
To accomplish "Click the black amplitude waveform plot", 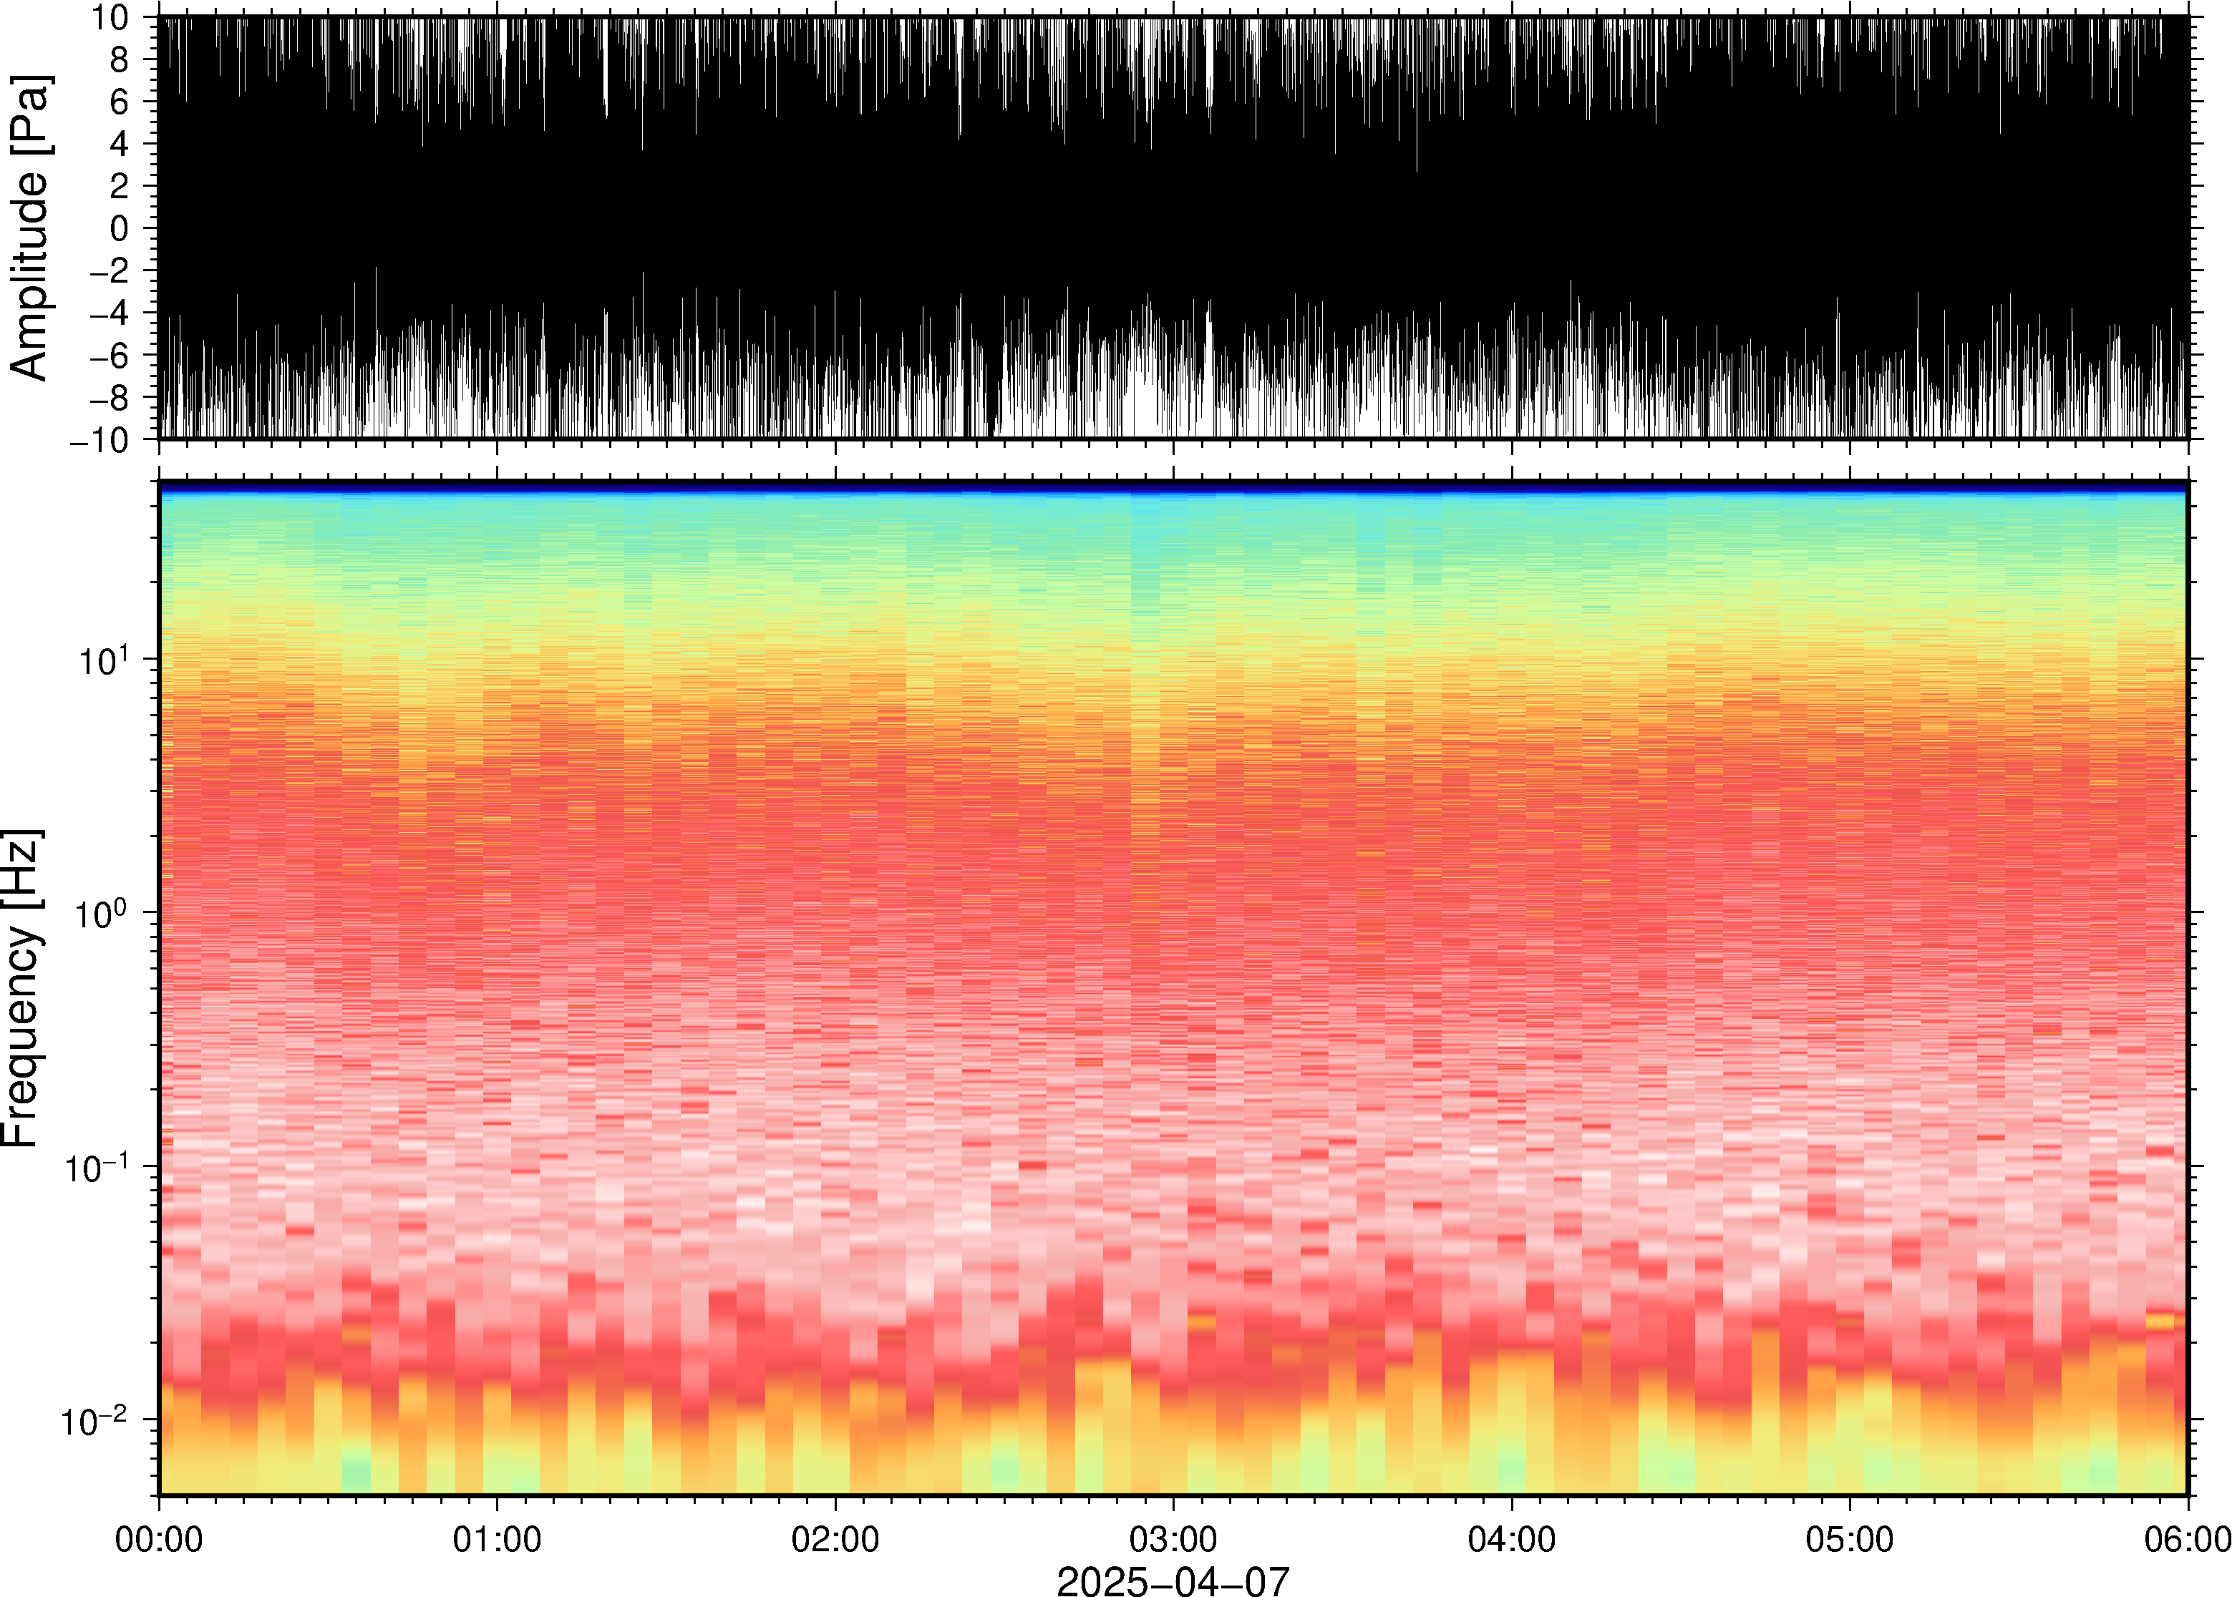I will (x=1173, y=227).
